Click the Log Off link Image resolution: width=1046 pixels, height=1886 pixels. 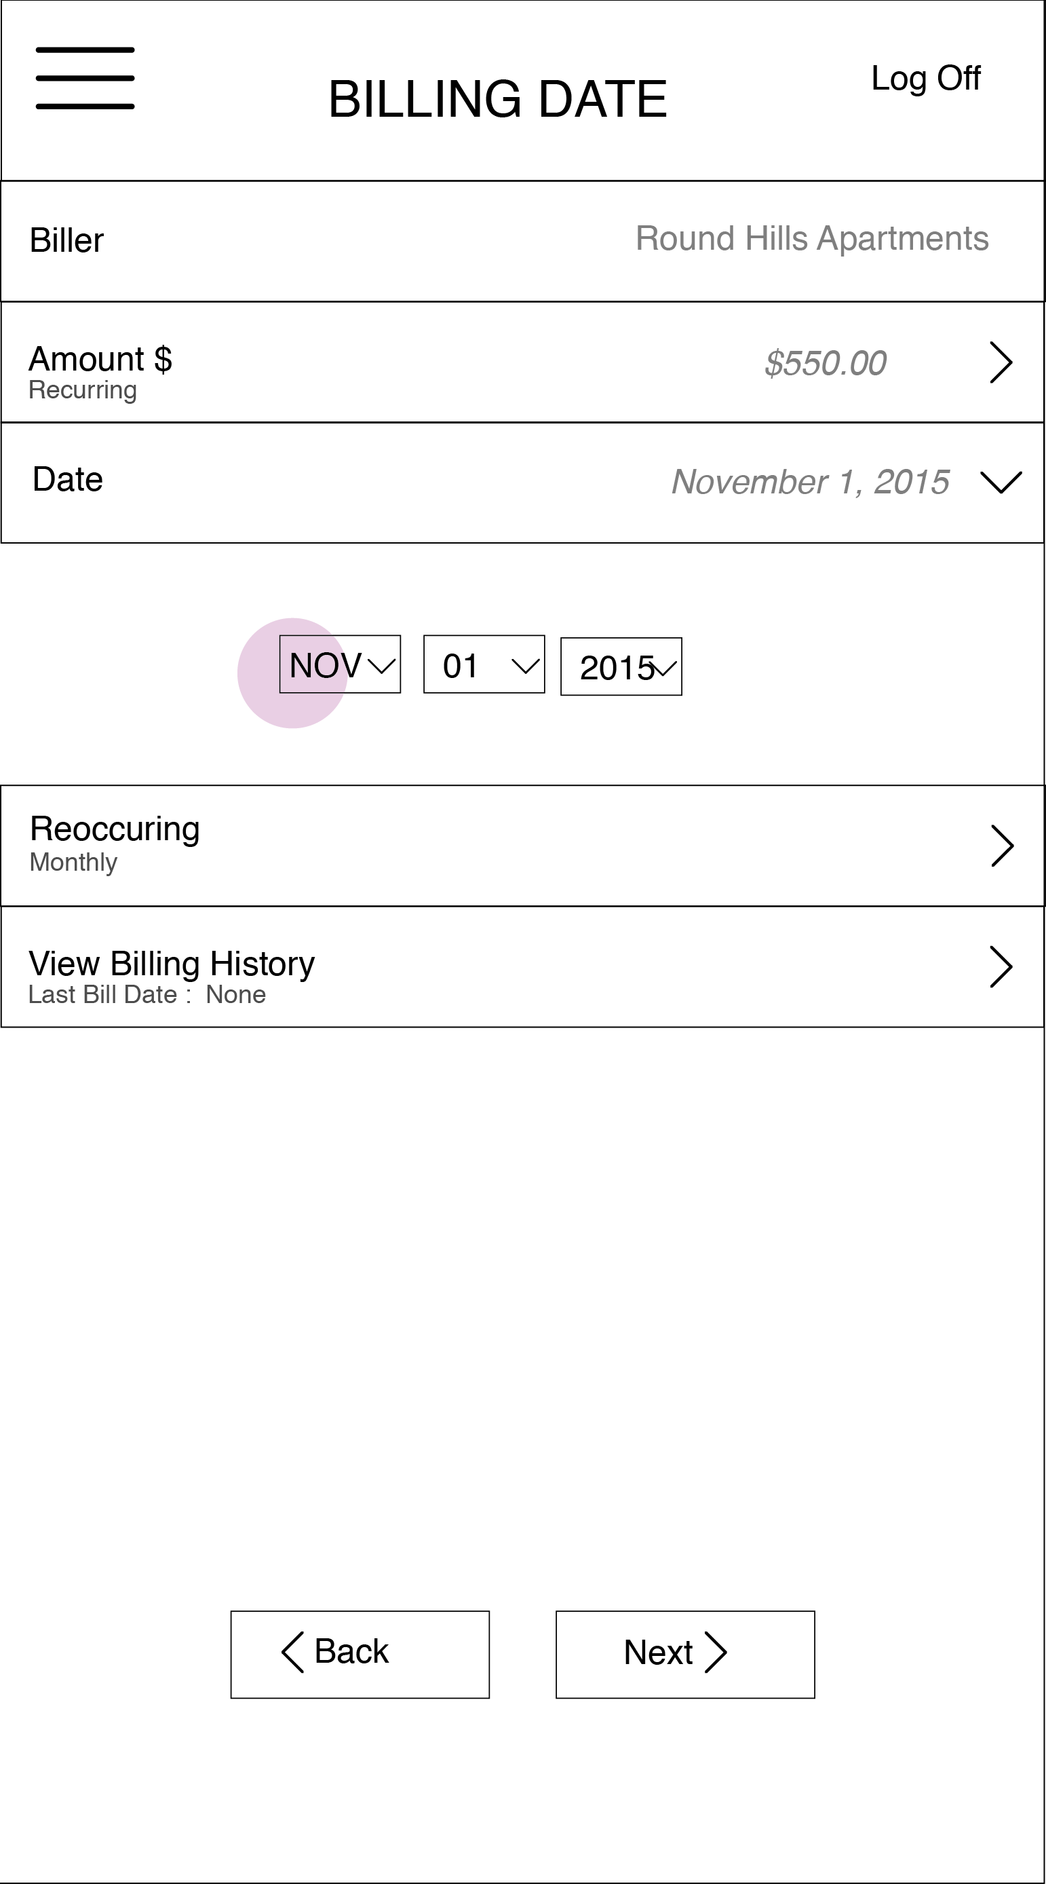[925, 78]
